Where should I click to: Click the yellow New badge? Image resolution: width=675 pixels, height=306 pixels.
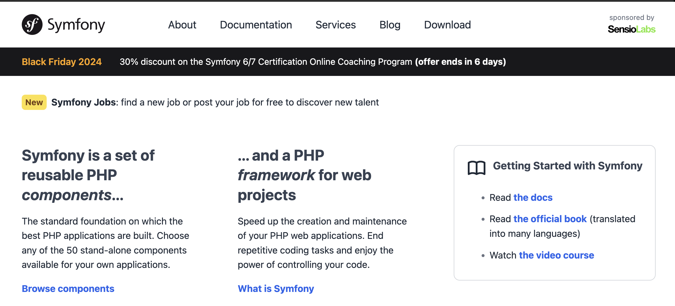(34, 102)
